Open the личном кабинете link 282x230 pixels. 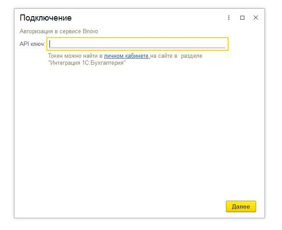(x=127, y=56)
